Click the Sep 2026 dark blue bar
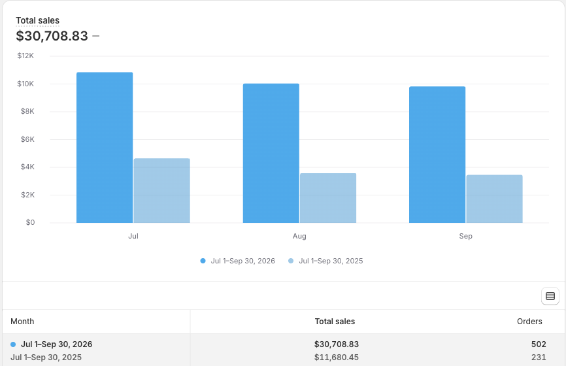The image size is (566, 366). tap(437, 154)
